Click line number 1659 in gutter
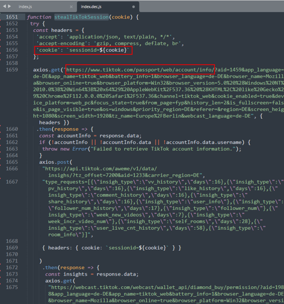The width and height of the screenshot is (284, 304). (12, 70)
